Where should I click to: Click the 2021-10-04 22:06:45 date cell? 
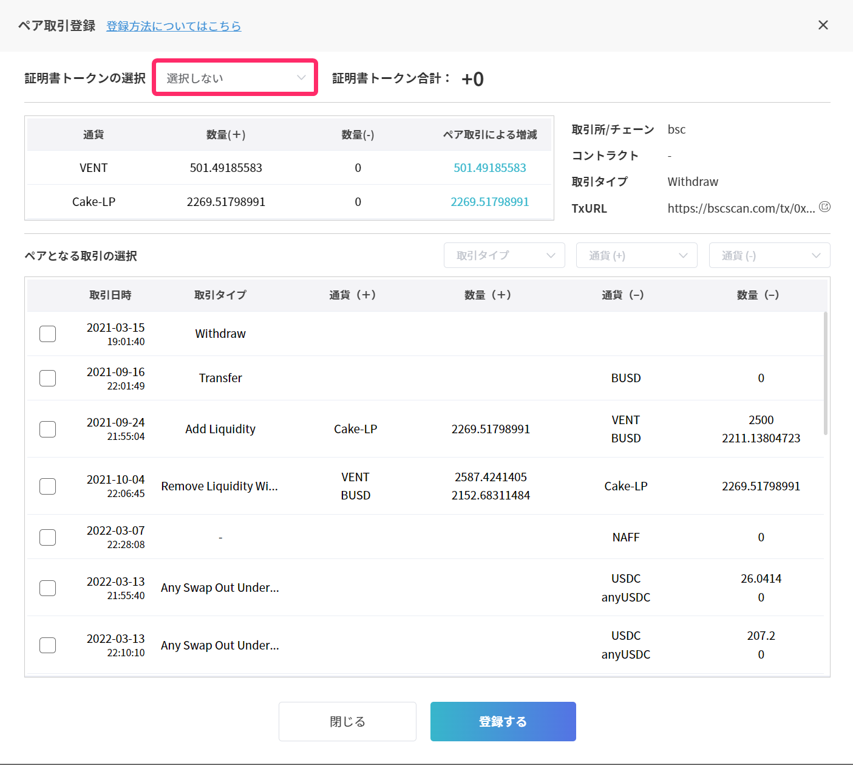coord(115,486)
